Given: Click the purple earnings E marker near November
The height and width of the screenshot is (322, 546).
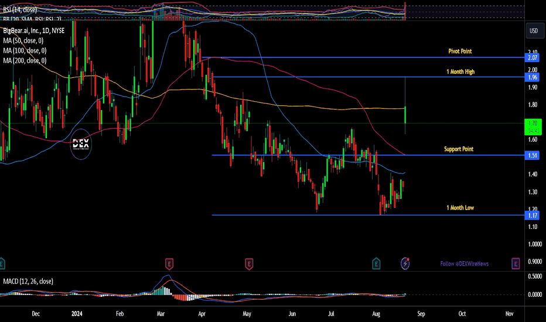Looking at the screenshot, I should [516, 263].
